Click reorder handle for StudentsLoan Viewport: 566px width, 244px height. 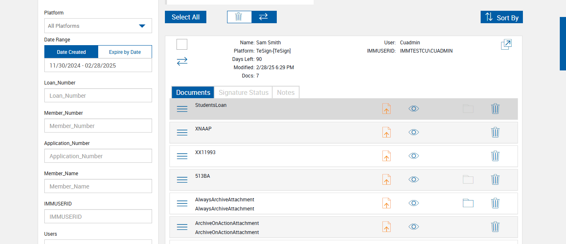tap(182, 109)
